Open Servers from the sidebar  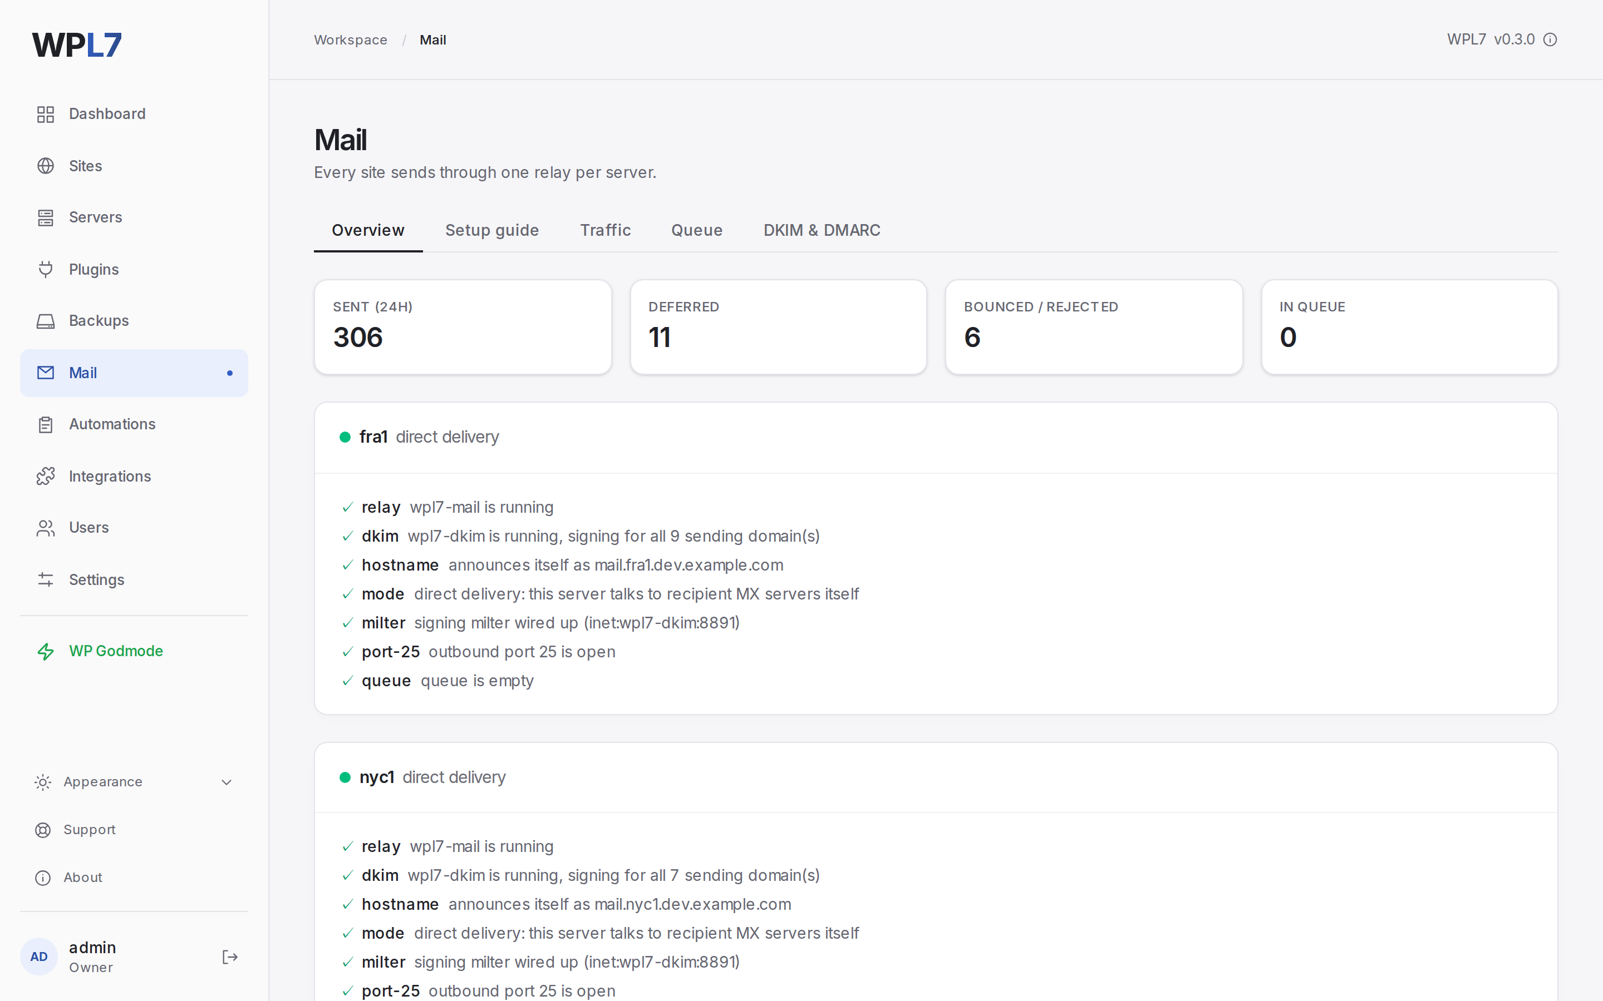click(x=134, y=217)
